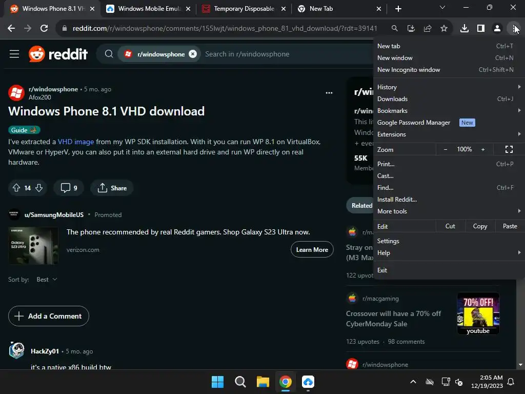Click the Chrome three-dot menu button
This screenshot has height=394, width=525.
514,29
